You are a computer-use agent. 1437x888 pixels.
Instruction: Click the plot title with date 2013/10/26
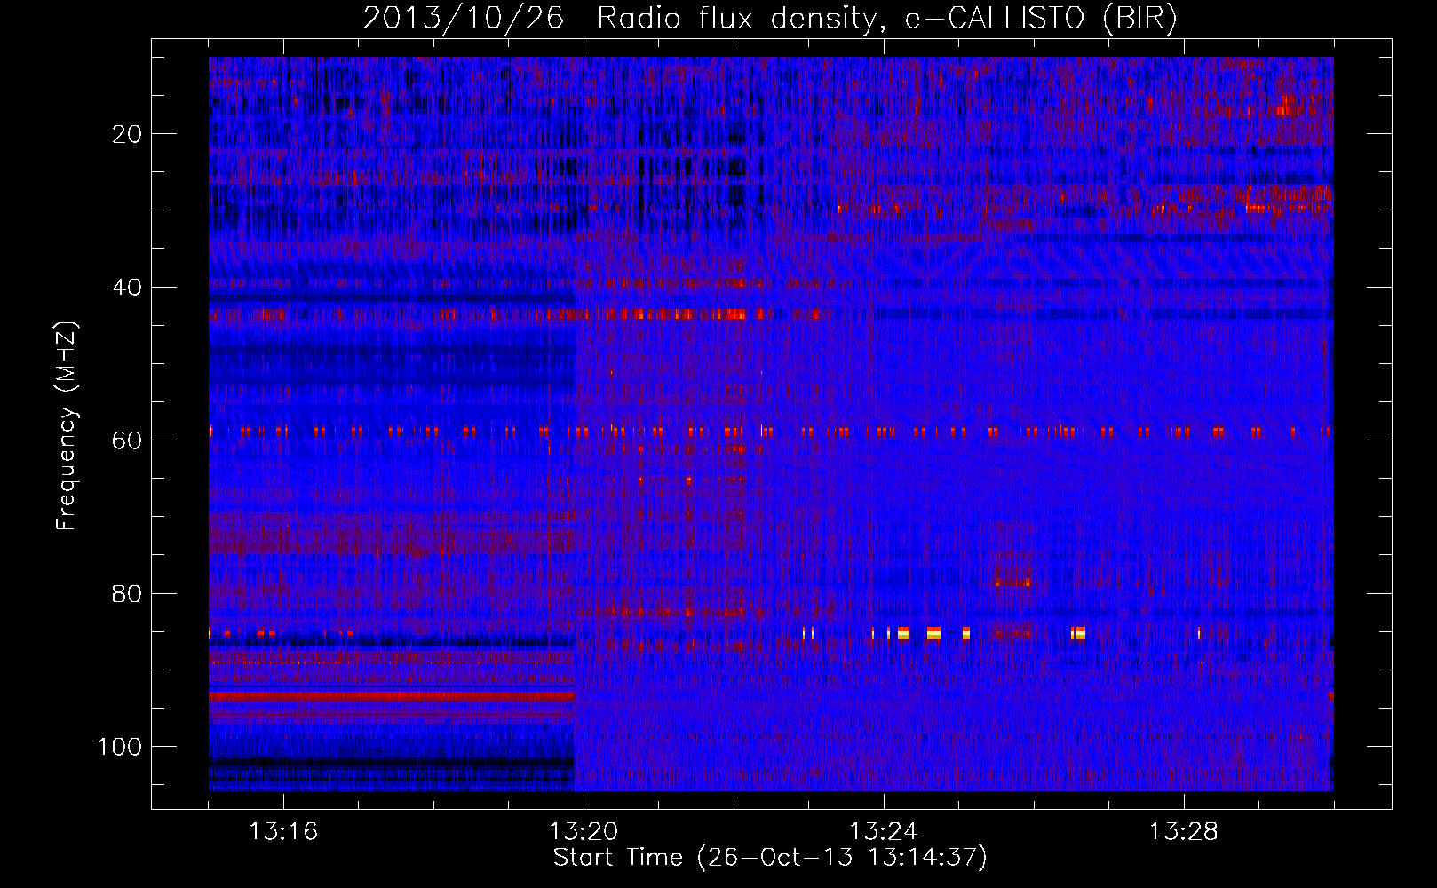(770, 19)
